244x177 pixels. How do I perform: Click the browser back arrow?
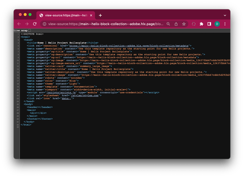[x=19, y=24]
